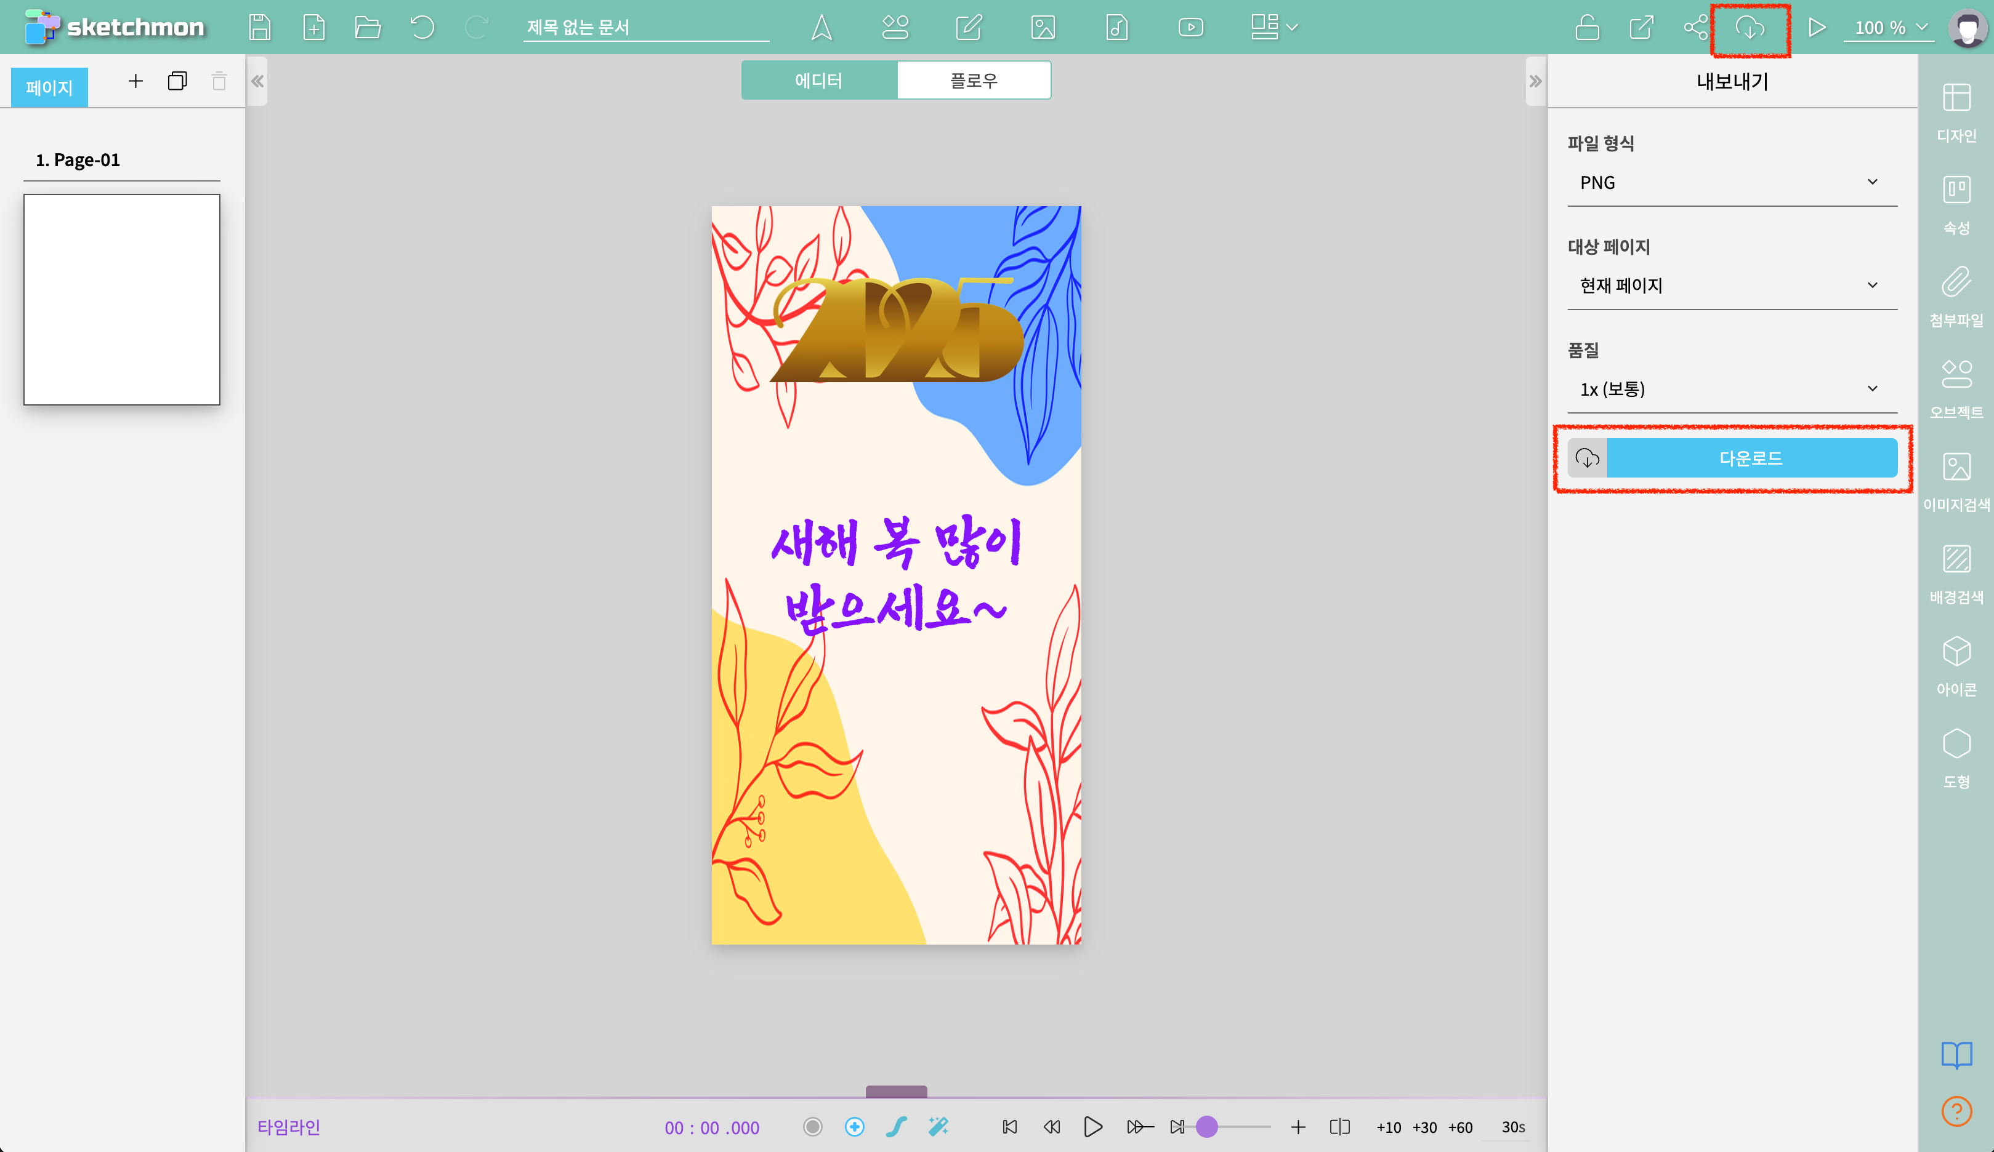The image size is (1994, 1152).
Task: Switch to the 플로우 tab
Action: click(x=973, y=80)
